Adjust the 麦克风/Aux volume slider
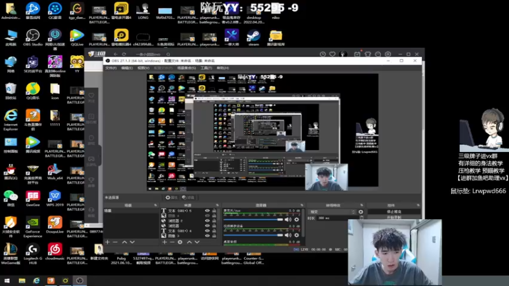This screenshot has height=286, width=509. pyautogui.click(x=253, y=219)
